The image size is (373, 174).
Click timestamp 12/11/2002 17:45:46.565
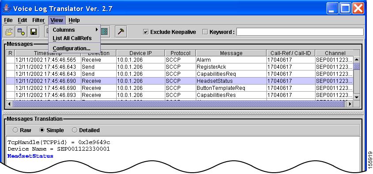pos(46,60)
